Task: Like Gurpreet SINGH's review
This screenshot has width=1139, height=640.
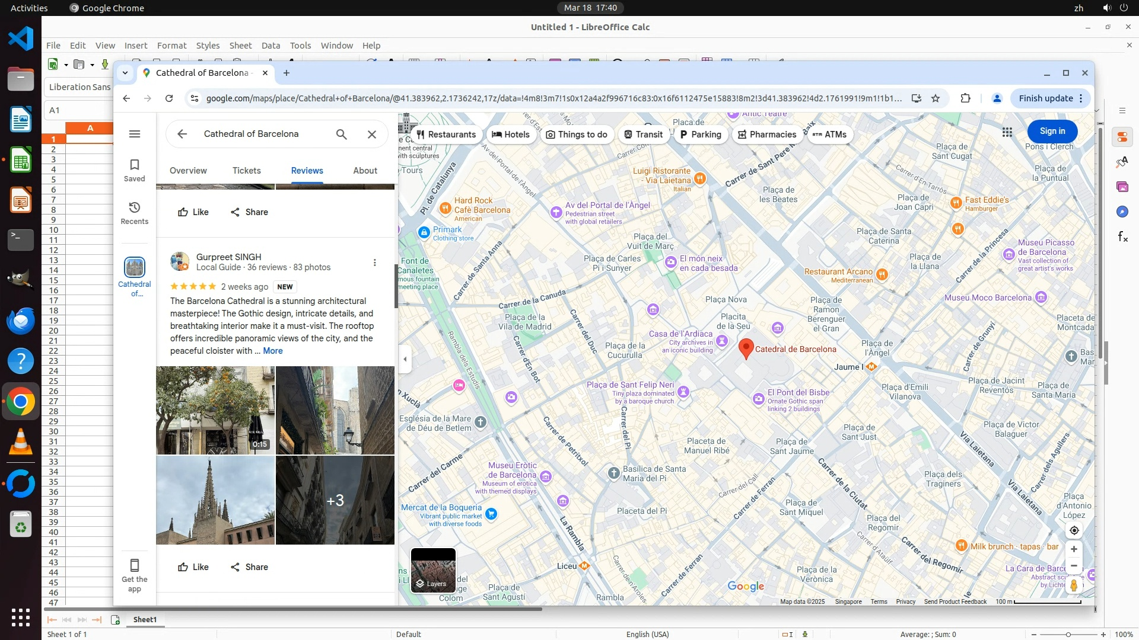Action: pos(193,567)
